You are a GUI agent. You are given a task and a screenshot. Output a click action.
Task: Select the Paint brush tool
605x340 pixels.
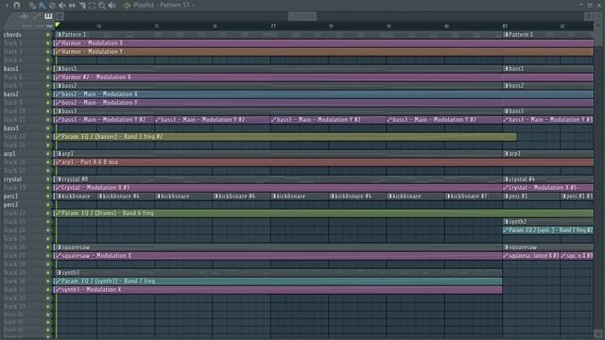coord(42,6)
